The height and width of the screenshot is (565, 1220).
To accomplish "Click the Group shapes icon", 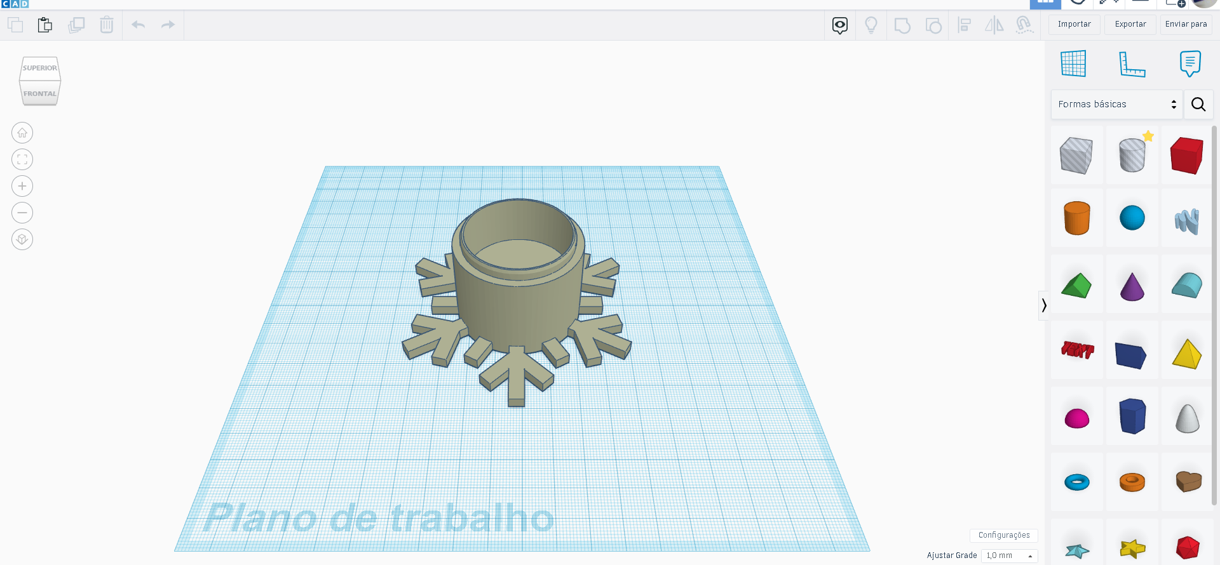I will click(902, 25).
